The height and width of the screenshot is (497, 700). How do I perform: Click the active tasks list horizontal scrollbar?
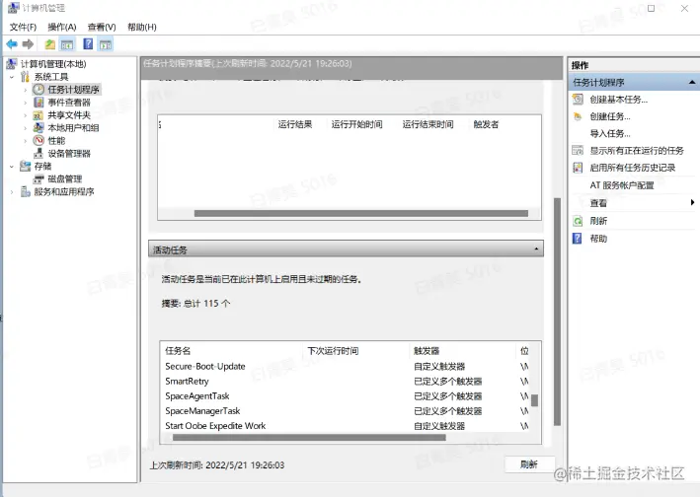(309, 437)
